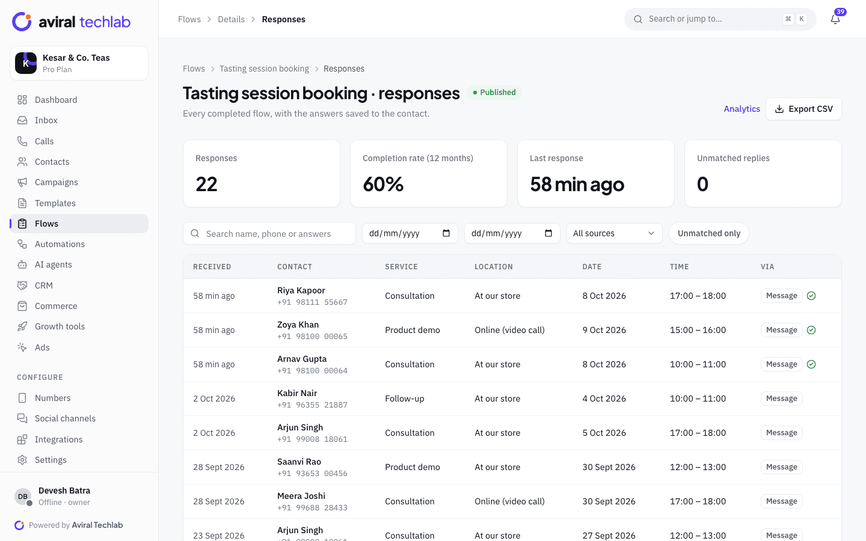Click contact name Meera Joshi
The height and width of the screenshot is (541, 866).
click(x=301, y=496)
